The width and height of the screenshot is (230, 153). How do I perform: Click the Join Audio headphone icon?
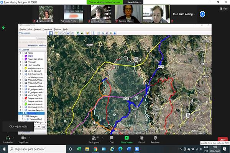tap(8, 138)
